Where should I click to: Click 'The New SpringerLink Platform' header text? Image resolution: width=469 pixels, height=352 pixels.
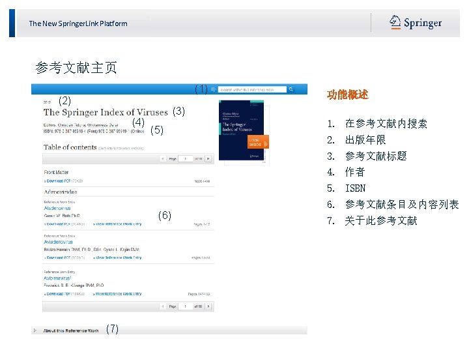pyautogui.click(x=78, y=23)
